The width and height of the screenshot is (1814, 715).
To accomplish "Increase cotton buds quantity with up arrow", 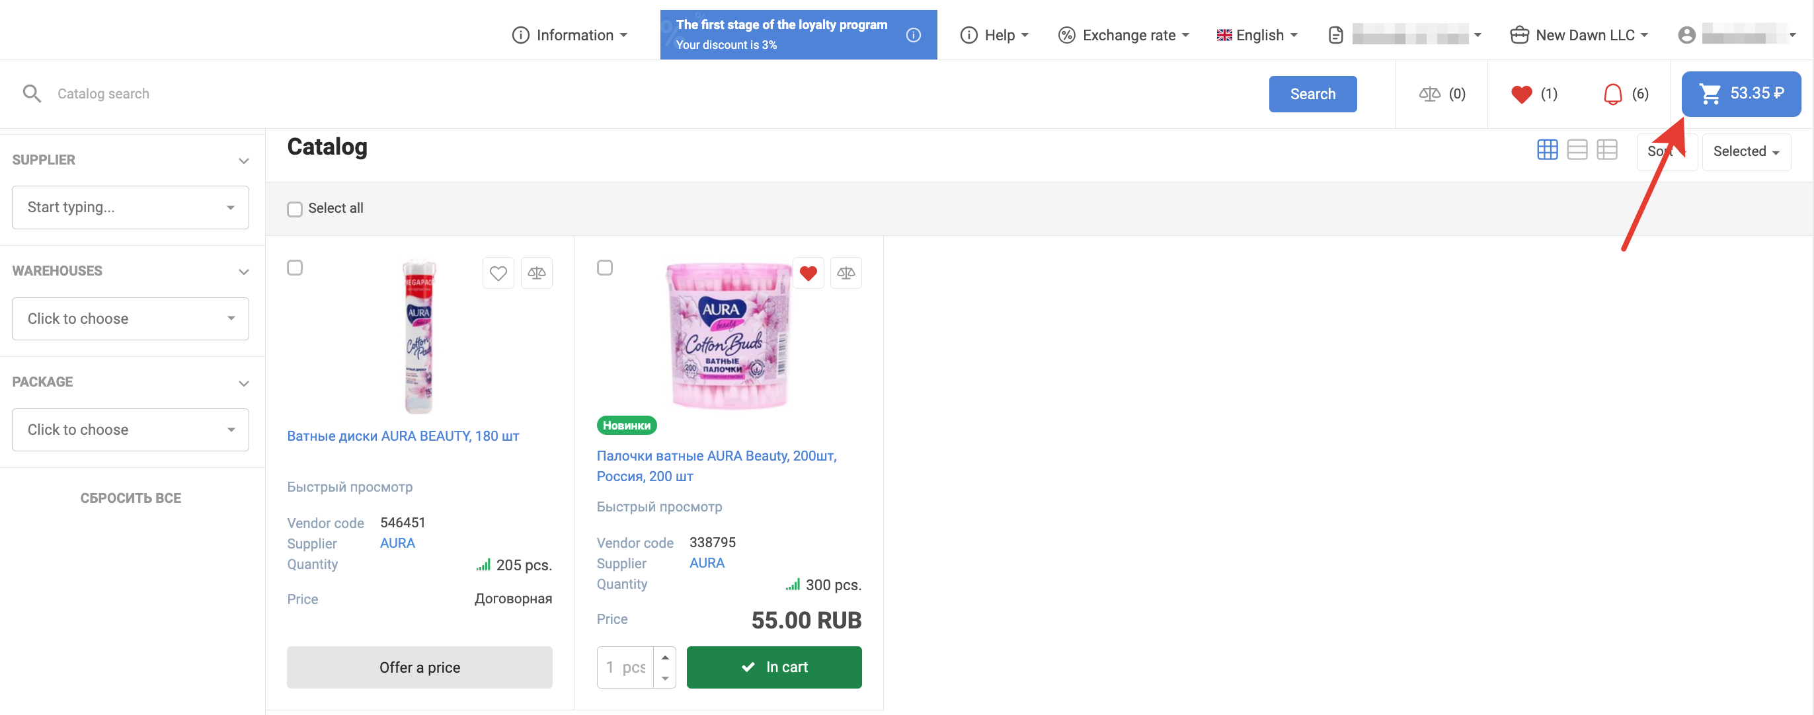I will (x=665, y=658).
